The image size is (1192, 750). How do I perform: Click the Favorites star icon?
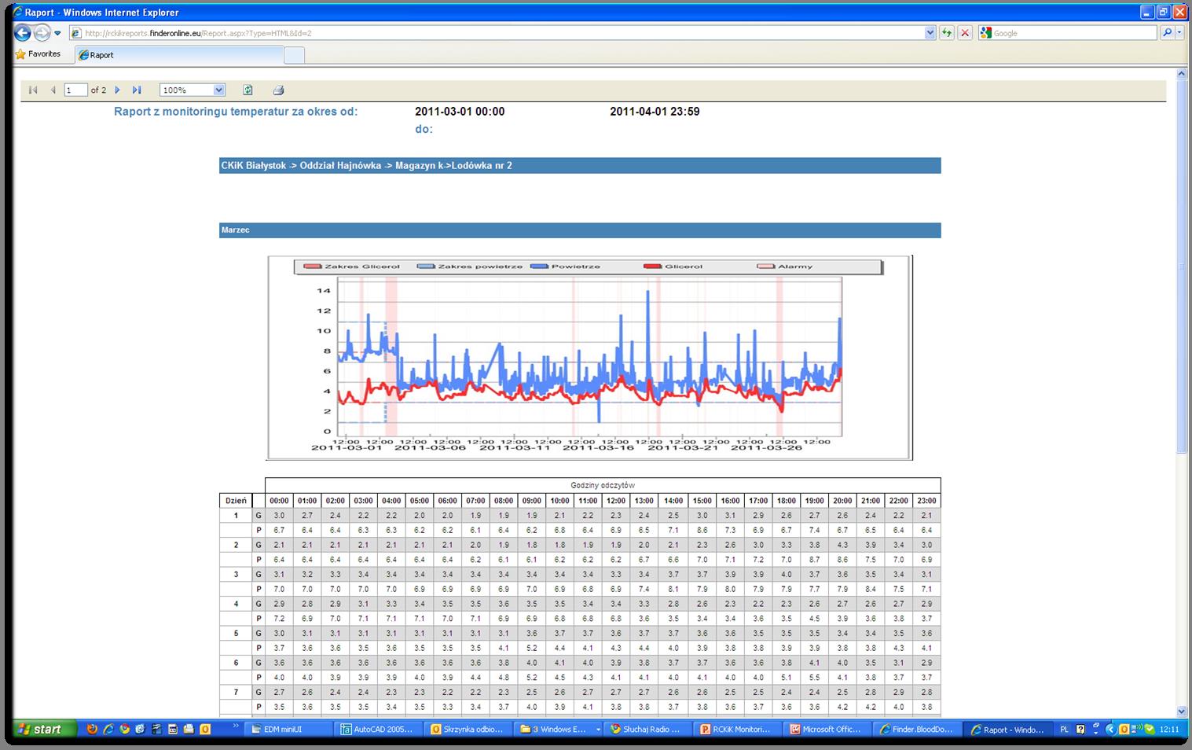[21, 53]
